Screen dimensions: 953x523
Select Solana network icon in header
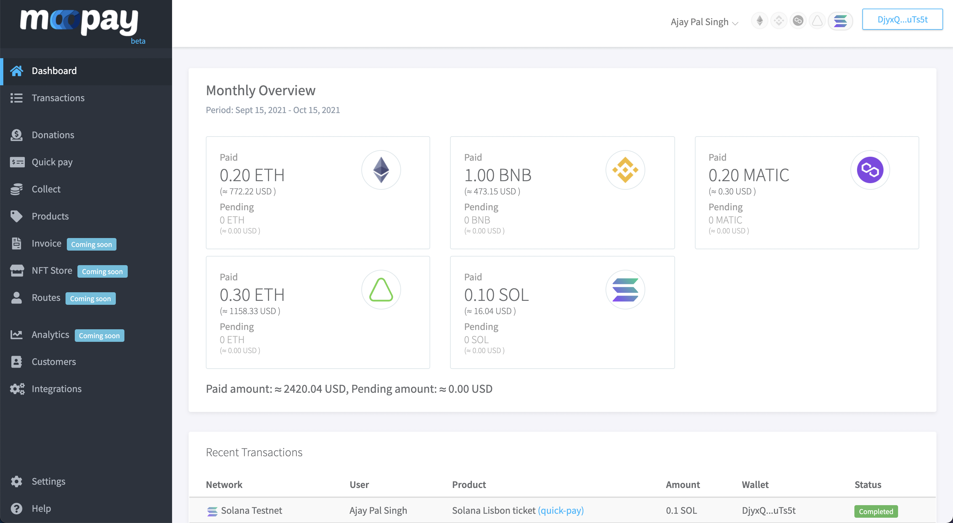coord(840,21)
